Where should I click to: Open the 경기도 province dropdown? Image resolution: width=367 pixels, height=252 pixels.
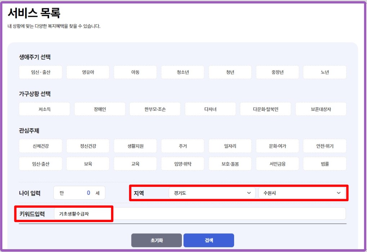(x=212, y=193)
